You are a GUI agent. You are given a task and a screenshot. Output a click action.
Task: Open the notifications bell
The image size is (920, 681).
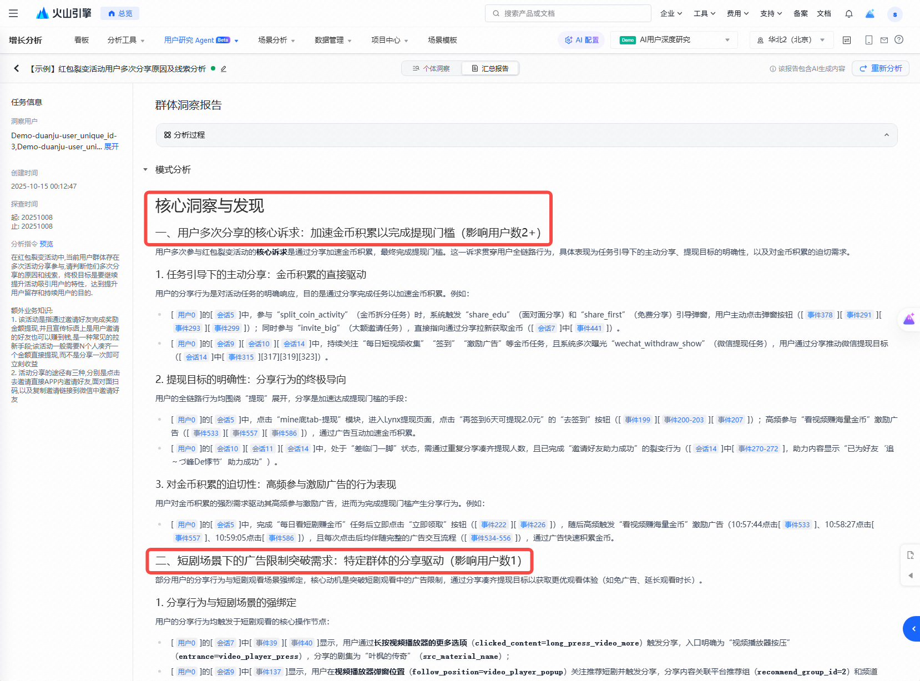click(x=849, y=13)
